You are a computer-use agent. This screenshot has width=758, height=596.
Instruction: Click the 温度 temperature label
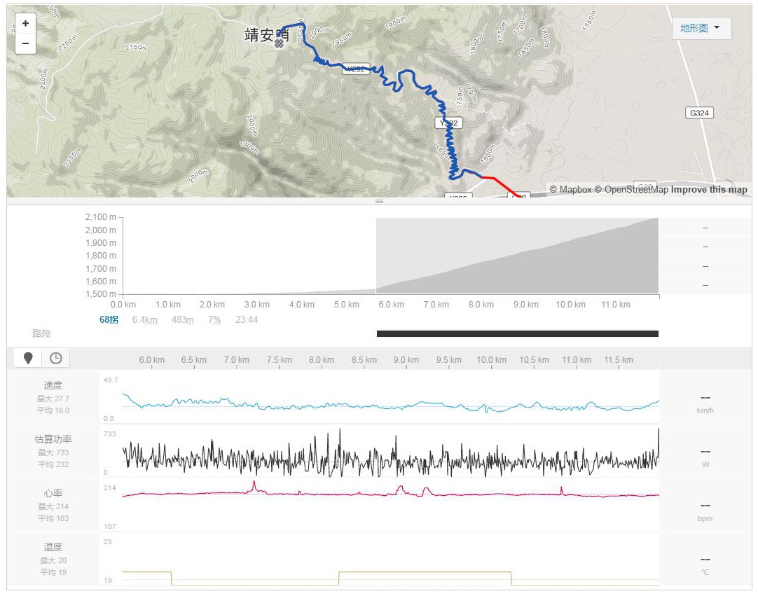point(53,547)
